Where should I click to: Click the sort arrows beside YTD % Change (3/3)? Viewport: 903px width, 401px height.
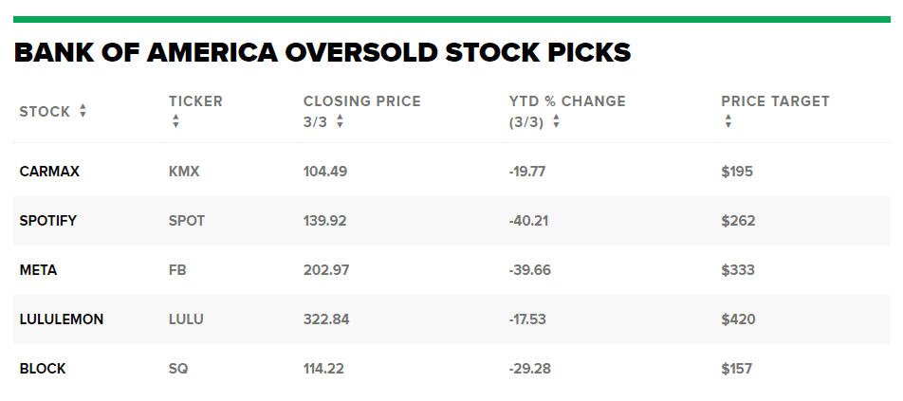(556, 121)
